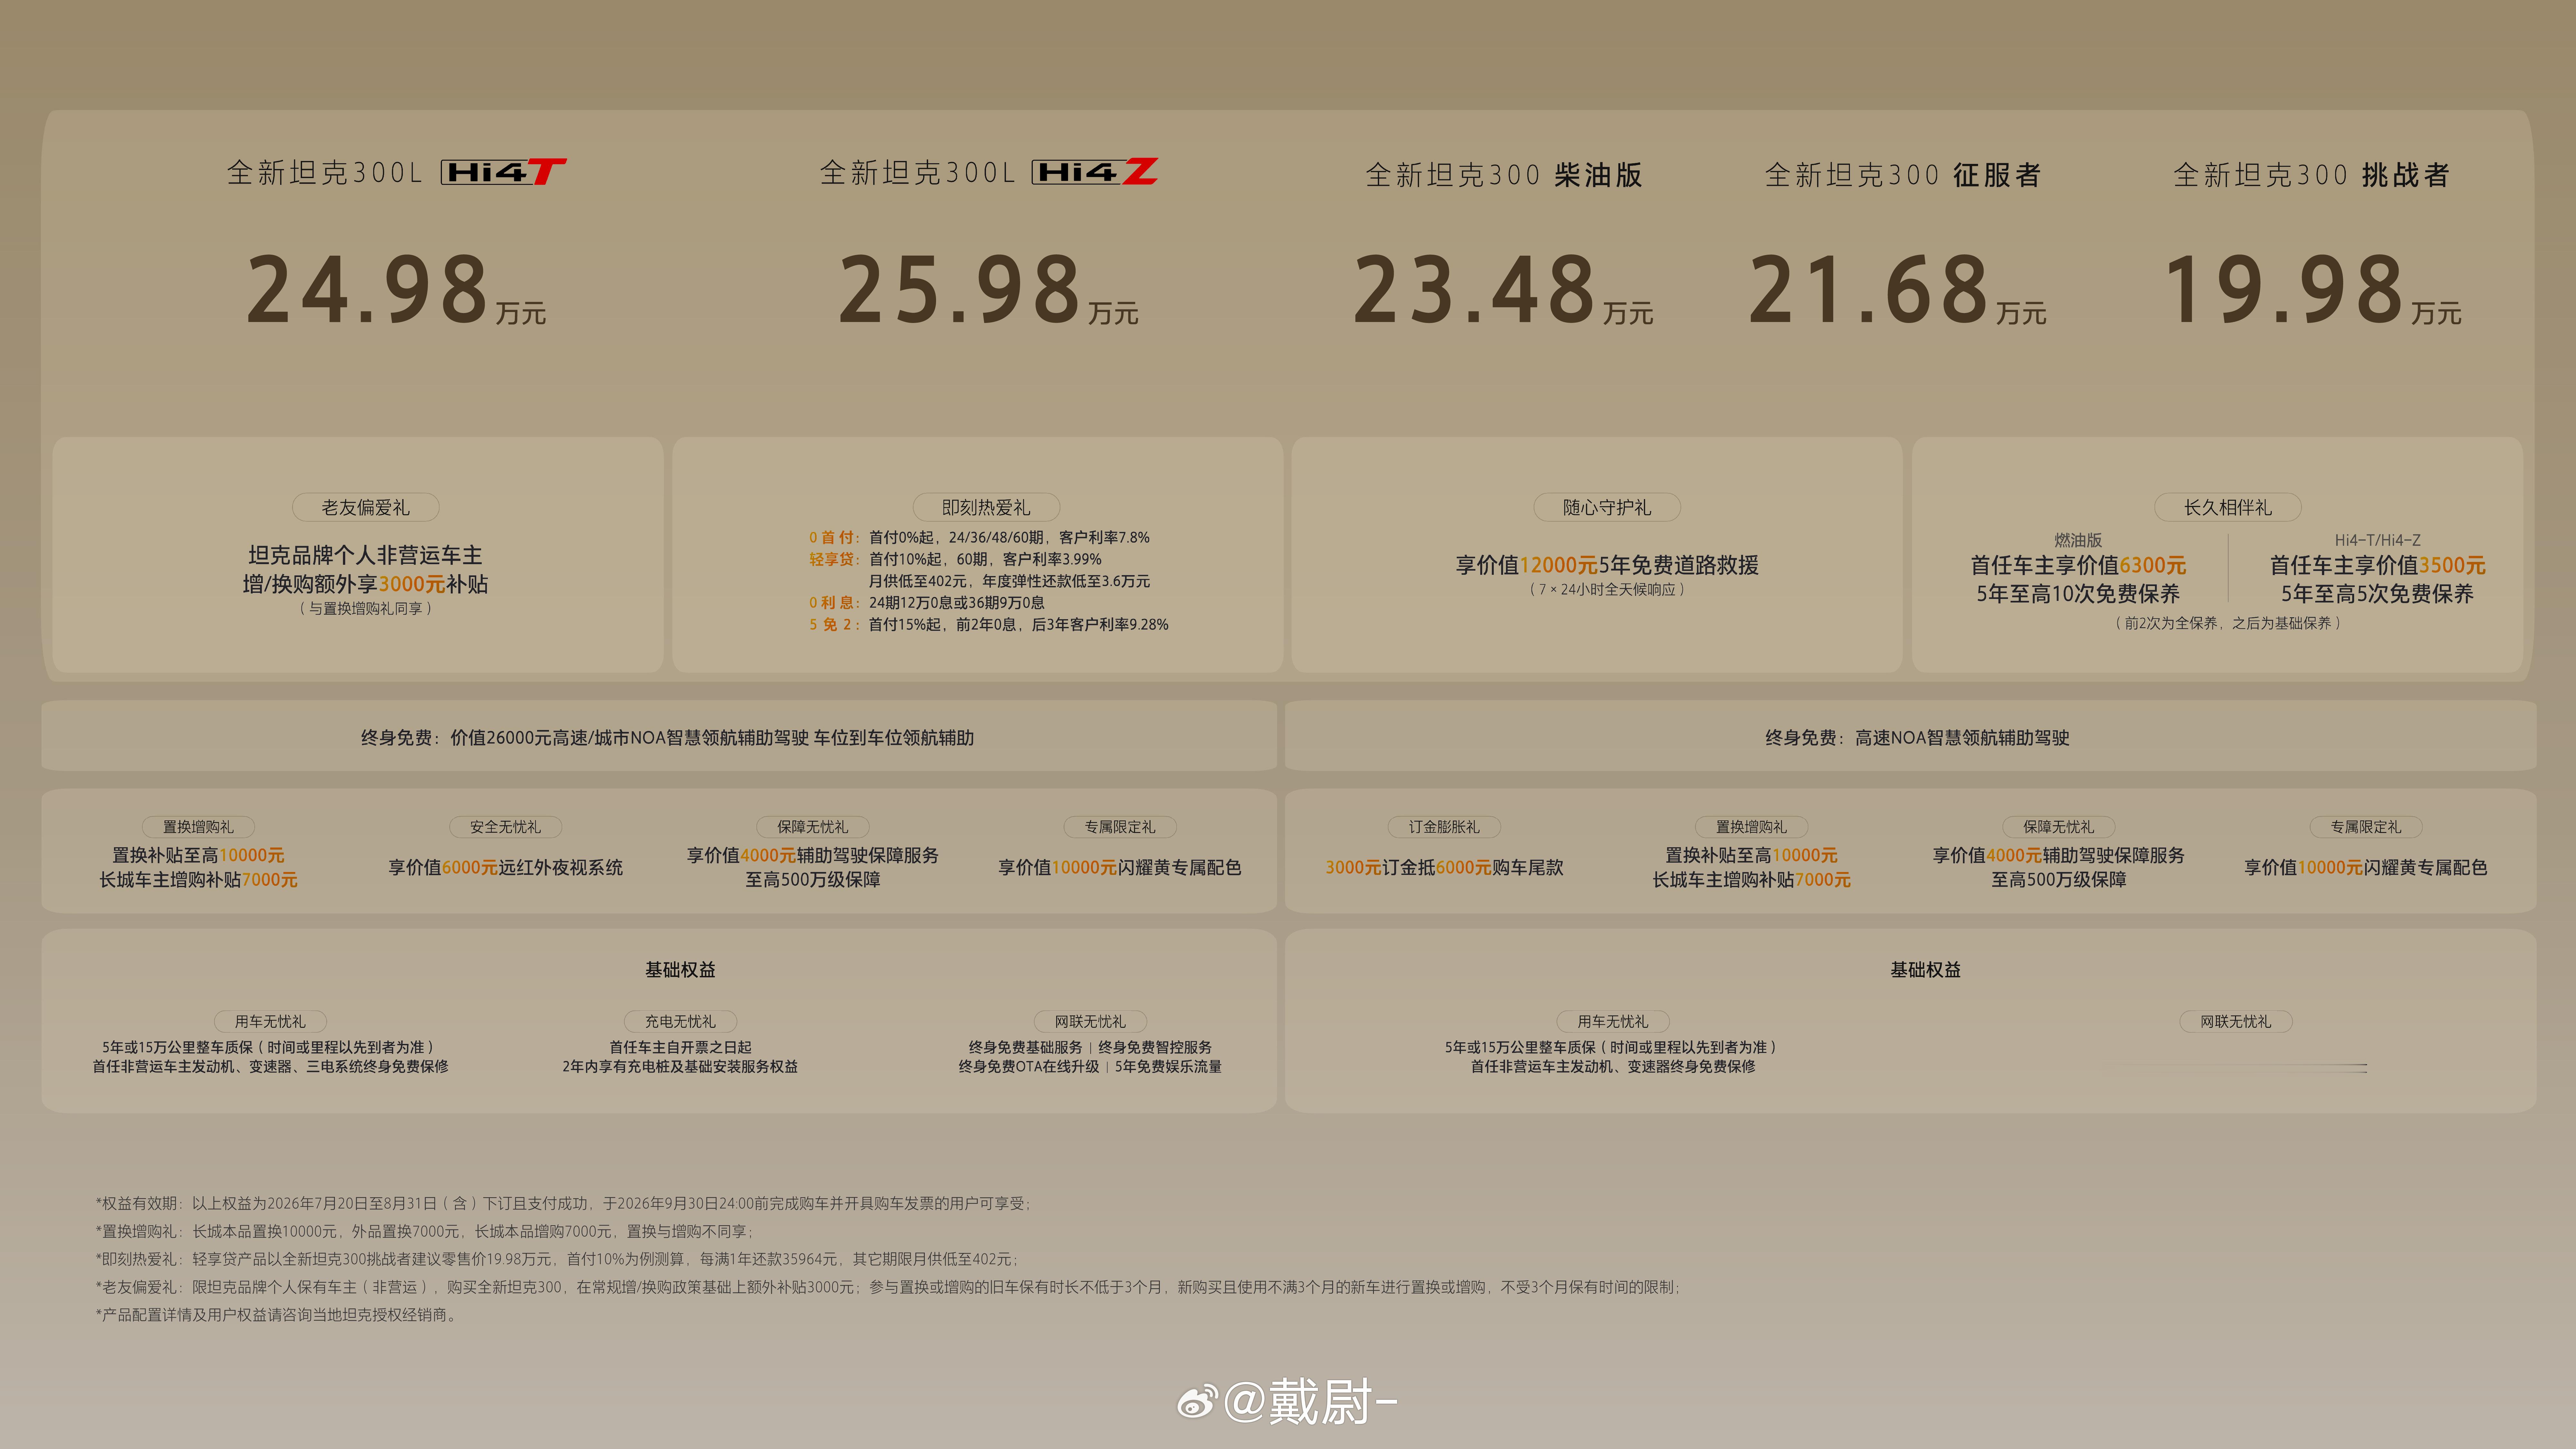This screenshot has width=2576, height=1449.
Task: Click the 随心守护礼 pill label
Action: click(x=1607, y=507)
